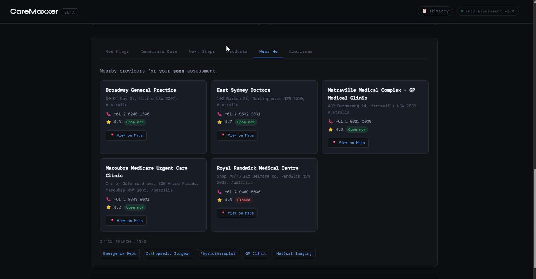Viewport: 536px width, 279px height.
Task: Click the clipboard icon in History button
Action: tap(424, 11)
